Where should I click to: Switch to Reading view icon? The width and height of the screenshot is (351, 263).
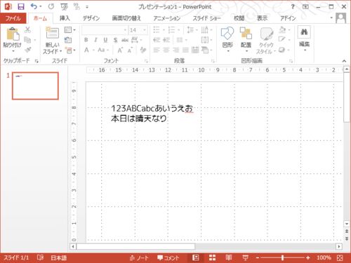pos(229,257)
